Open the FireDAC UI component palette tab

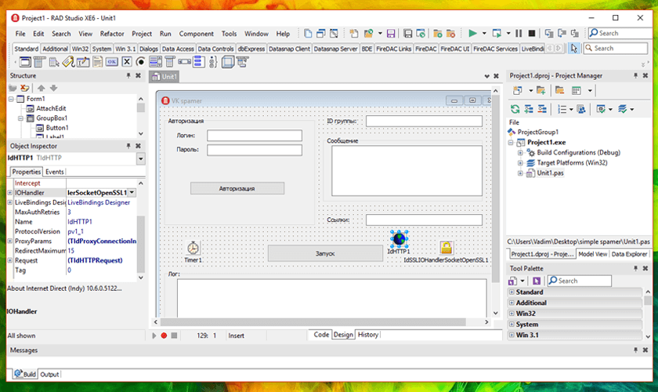point(455,49)
